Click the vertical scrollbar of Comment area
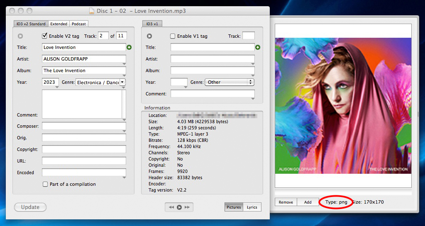425x226 pixels. point(124,104)
